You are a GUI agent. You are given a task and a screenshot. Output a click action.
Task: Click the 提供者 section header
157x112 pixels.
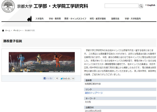click(x=120, y=80)
